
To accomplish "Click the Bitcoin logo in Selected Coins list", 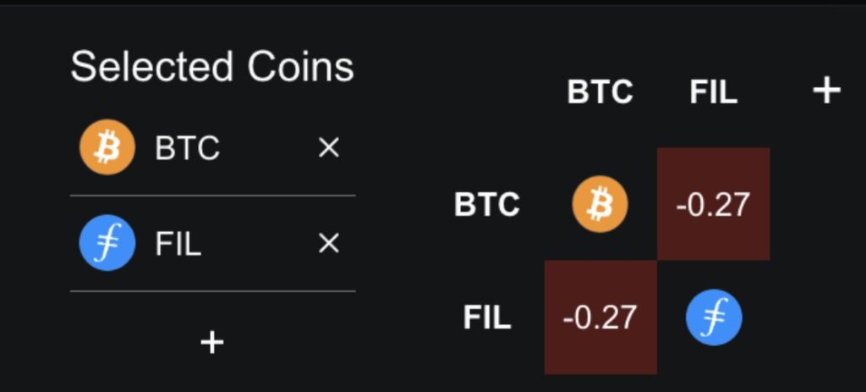I will (x=107, y=147).
